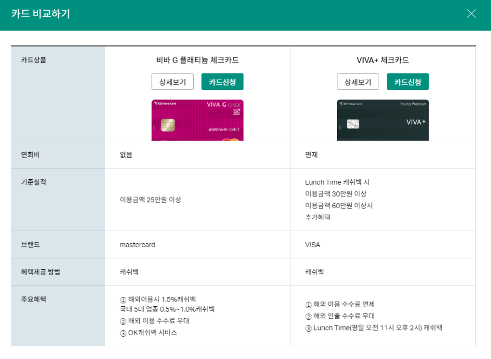The height and width of the screenshot is (359, 491).
Task: Select the VIVA+ 체크카드 title
Action: pos(383,60)
